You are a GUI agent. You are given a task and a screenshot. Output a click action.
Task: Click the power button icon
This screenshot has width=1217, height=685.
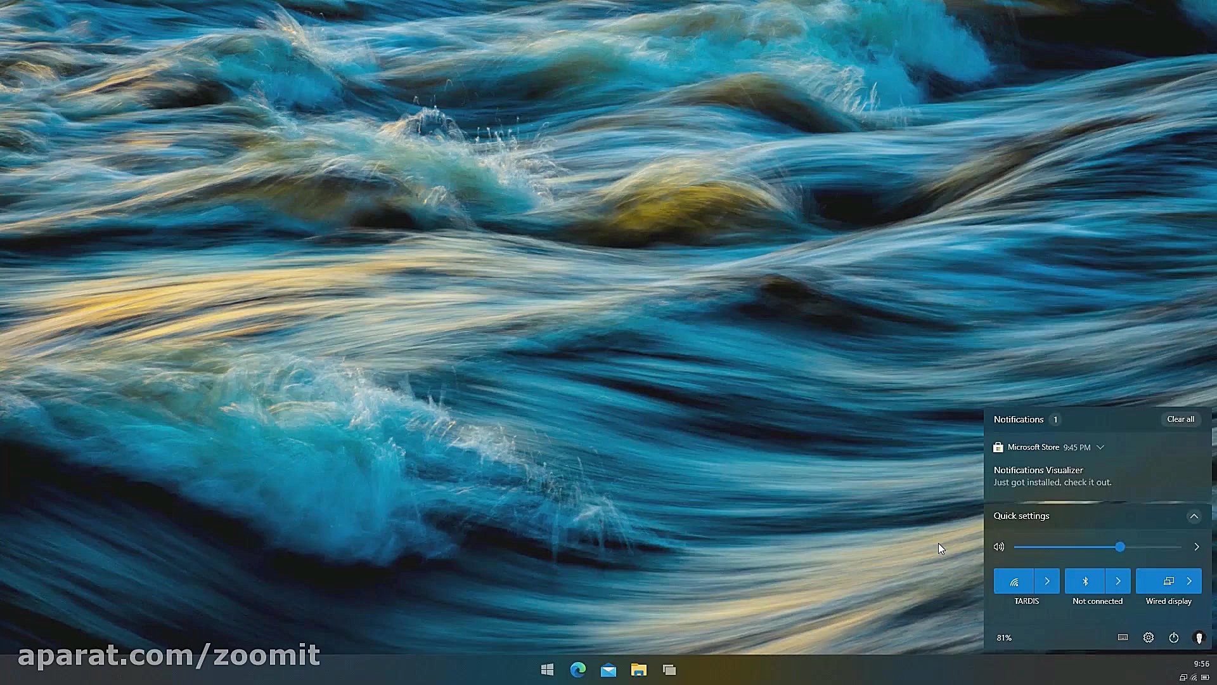1173,637
